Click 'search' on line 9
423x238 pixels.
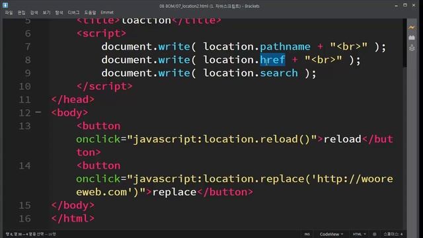click(279, 73)
